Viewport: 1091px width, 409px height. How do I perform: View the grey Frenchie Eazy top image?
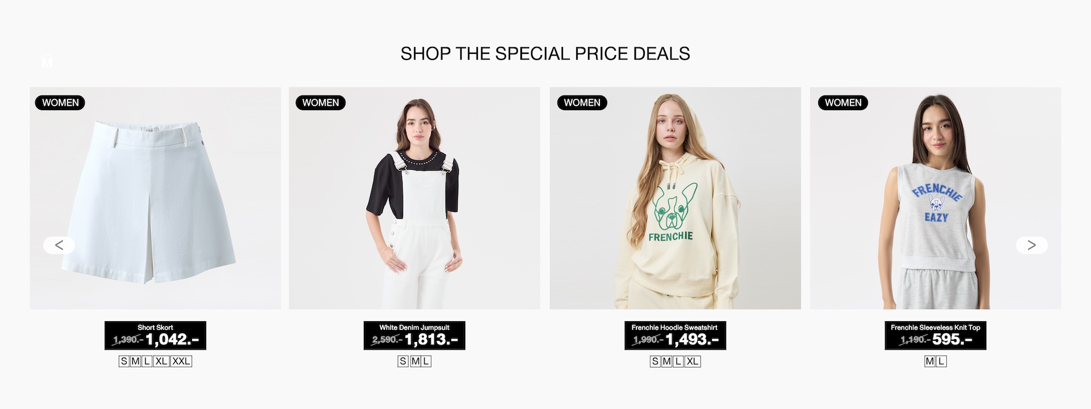pos(936,199)
